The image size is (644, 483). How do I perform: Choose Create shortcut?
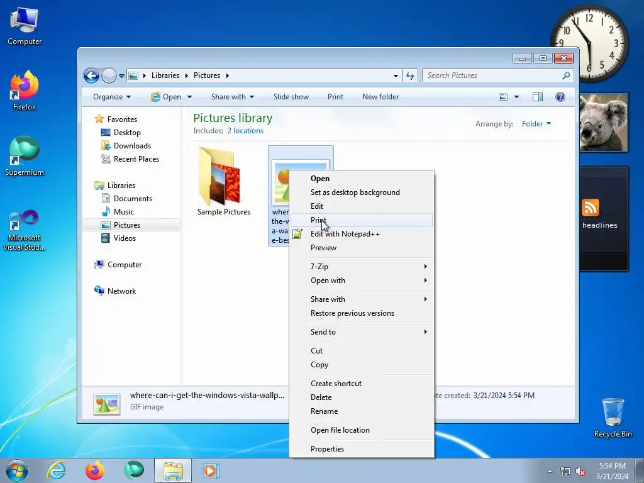tap(362, 383)
